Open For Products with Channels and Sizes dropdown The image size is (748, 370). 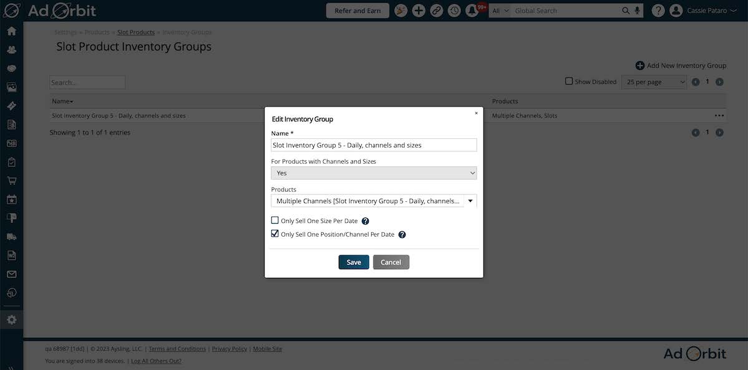[x=374, y=173]
